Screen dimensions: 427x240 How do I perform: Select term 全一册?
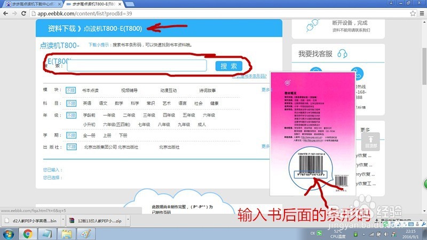(x=89, y=135)
